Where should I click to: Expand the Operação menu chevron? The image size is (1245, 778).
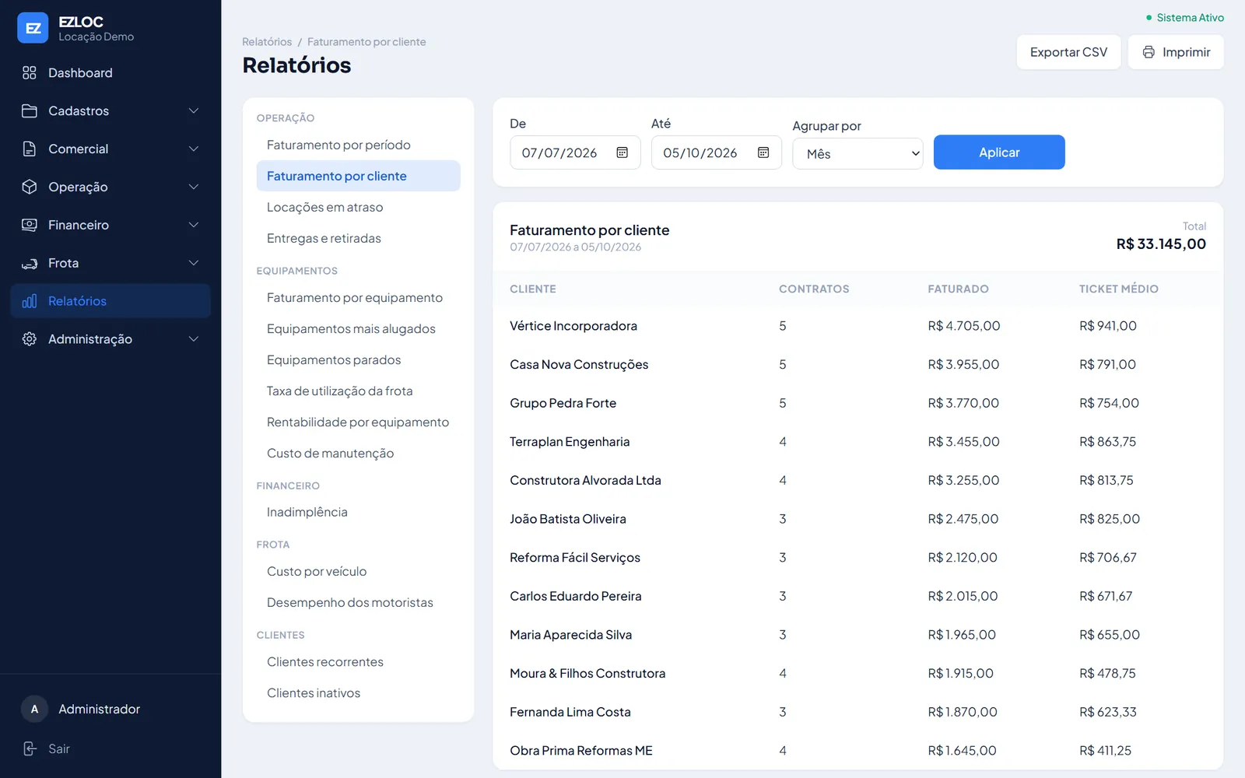pos(194,187)
